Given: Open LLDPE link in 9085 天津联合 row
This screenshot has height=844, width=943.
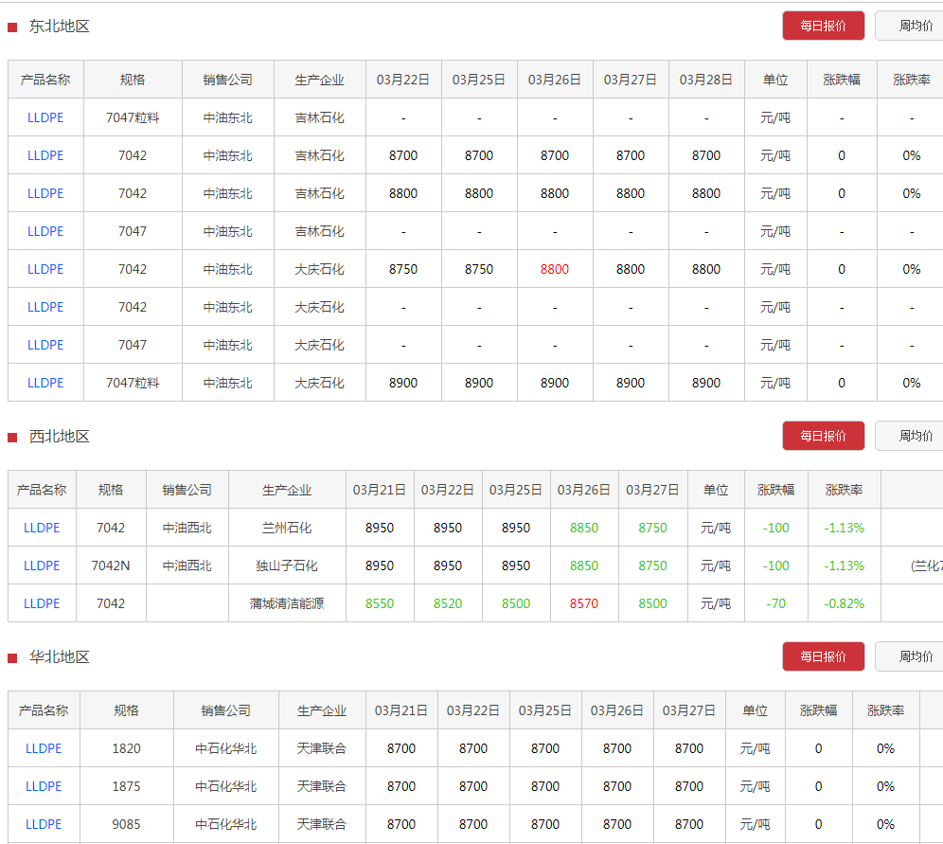Looking at the screenshot, I should click(x=44, y=825).
